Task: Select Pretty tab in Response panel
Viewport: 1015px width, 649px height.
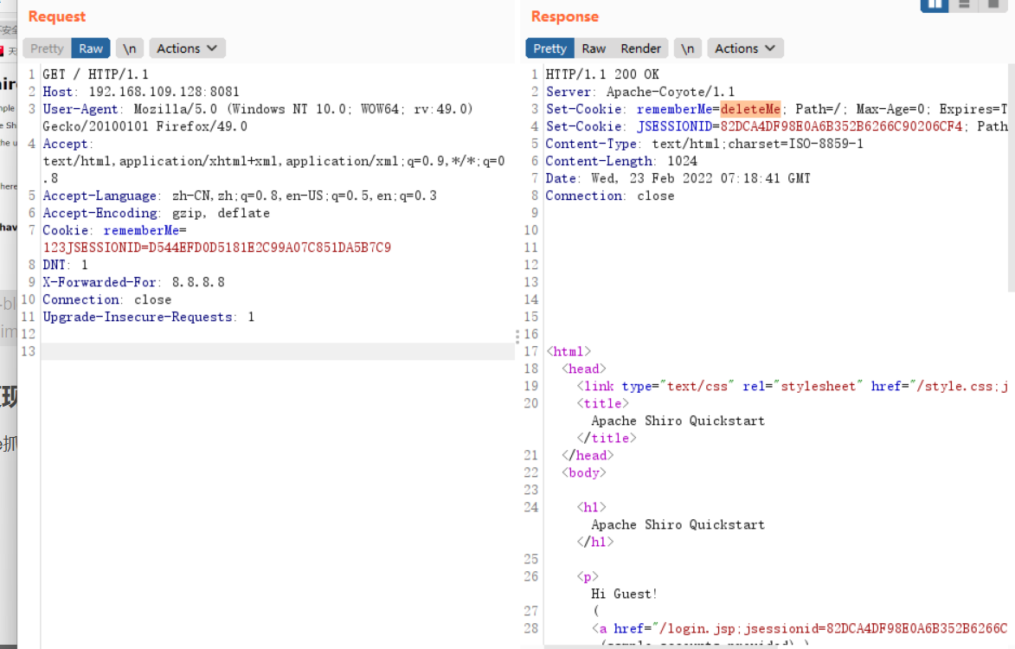Action: pyautogui.click(x=549, y=48)
